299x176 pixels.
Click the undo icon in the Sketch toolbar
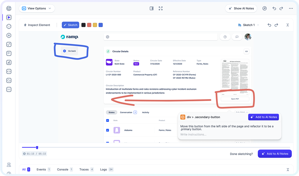click(x=269, y=25)
